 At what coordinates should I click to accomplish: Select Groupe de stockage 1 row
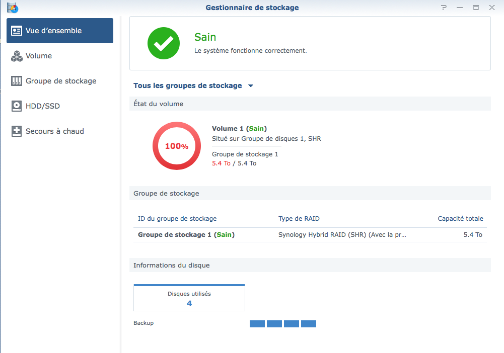(x=310, y=235)
